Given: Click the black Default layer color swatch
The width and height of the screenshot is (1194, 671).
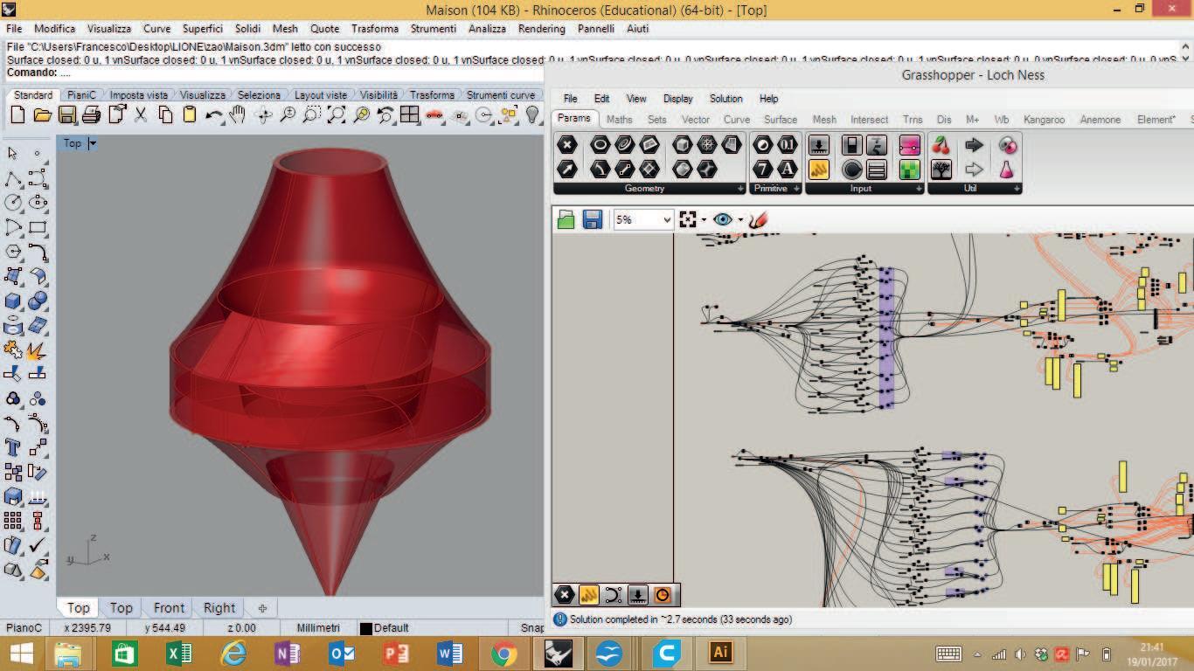Looking at the screenshot, I should tap(366, 628).
